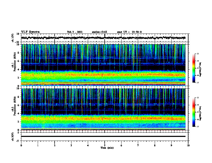Click the "-7" label on the ch.2 color scale

(198, 127)
